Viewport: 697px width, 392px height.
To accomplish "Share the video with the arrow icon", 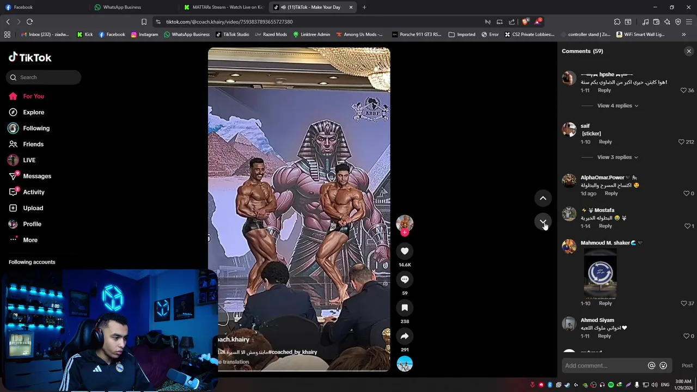I will pos(405,336).
